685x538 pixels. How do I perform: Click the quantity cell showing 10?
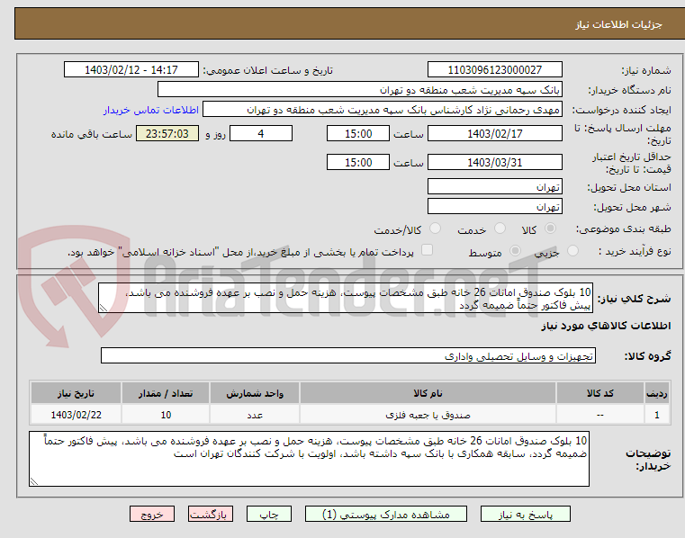click(x=166, y=415)
